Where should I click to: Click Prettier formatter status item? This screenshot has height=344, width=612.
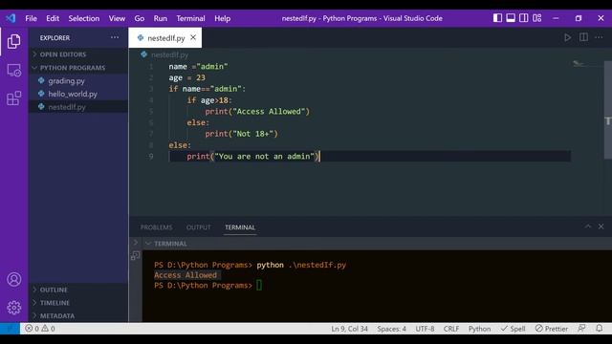[x=552, y=329]
